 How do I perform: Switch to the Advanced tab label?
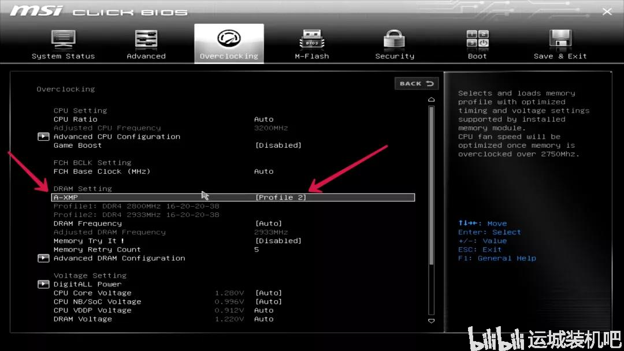point(146,56)
